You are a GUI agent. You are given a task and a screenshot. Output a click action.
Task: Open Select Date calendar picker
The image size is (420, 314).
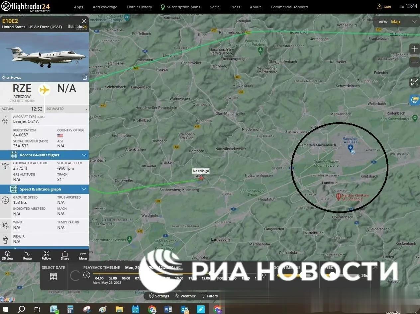53,276
